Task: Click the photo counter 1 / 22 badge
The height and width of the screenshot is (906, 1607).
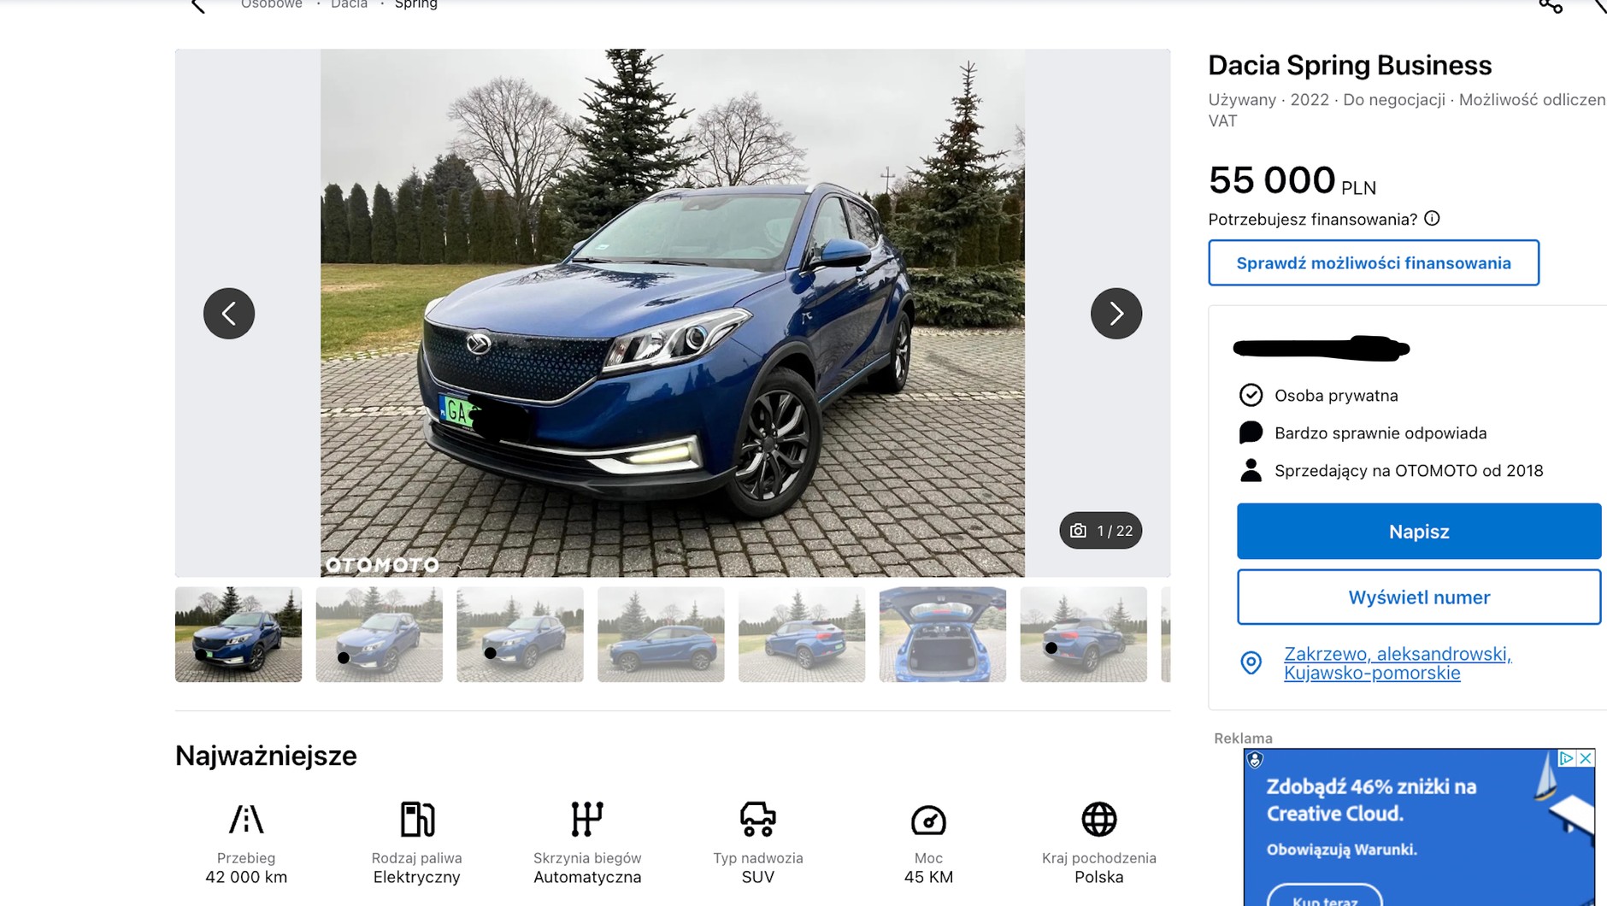Action: click(1100, 531)
